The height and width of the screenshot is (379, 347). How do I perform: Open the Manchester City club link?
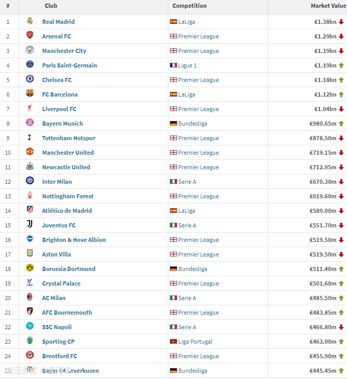tap(64, 51)
